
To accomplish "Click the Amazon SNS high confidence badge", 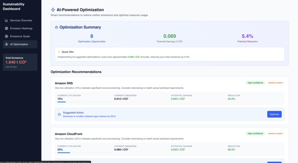I will click(x=255, y=83).
